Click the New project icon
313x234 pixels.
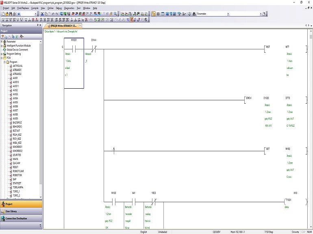click(x=3, y=14)
